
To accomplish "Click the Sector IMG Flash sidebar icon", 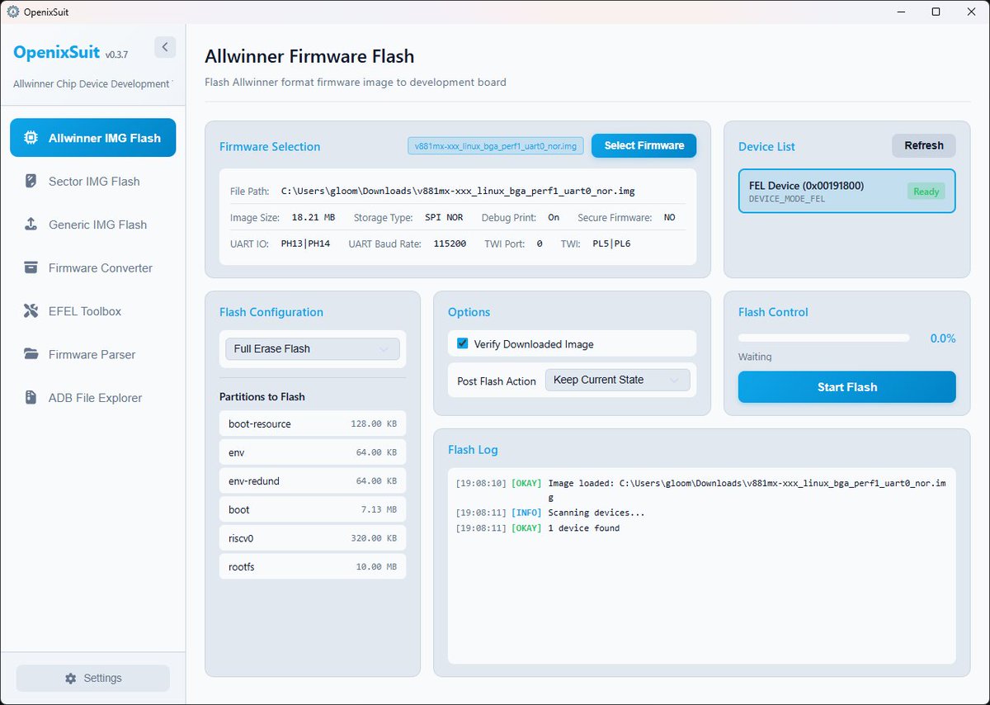I will point(31,181).
